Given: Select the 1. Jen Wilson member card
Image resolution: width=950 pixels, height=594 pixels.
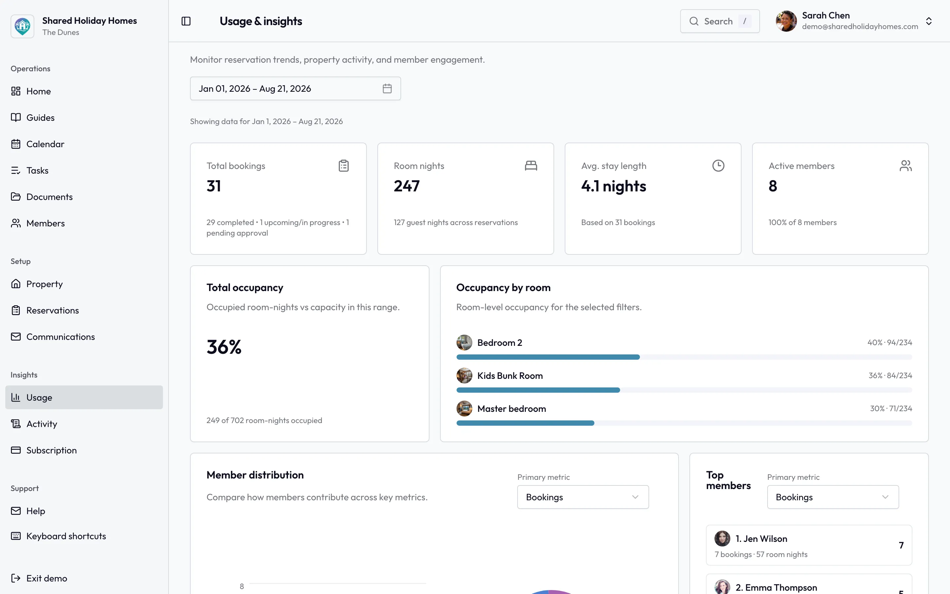Looking at the screenshot, I should click(809, 545).
